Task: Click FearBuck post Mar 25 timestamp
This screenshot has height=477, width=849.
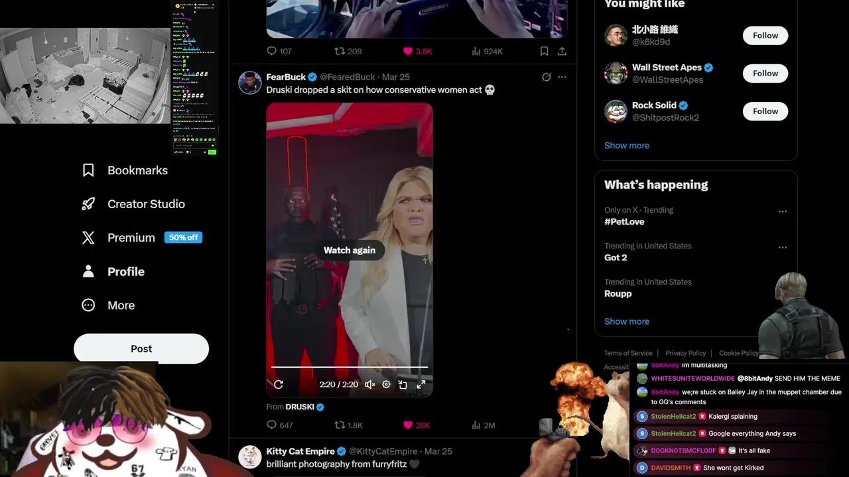Action: pyautogui.click(x=396, y=77)
